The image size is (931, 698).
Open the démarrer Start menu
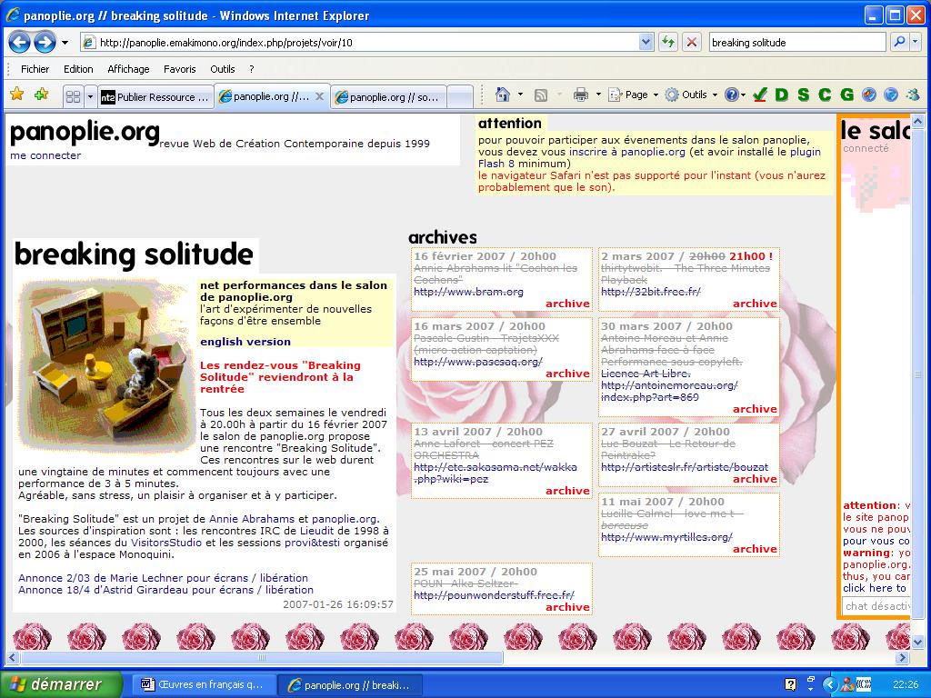point(61,684)
